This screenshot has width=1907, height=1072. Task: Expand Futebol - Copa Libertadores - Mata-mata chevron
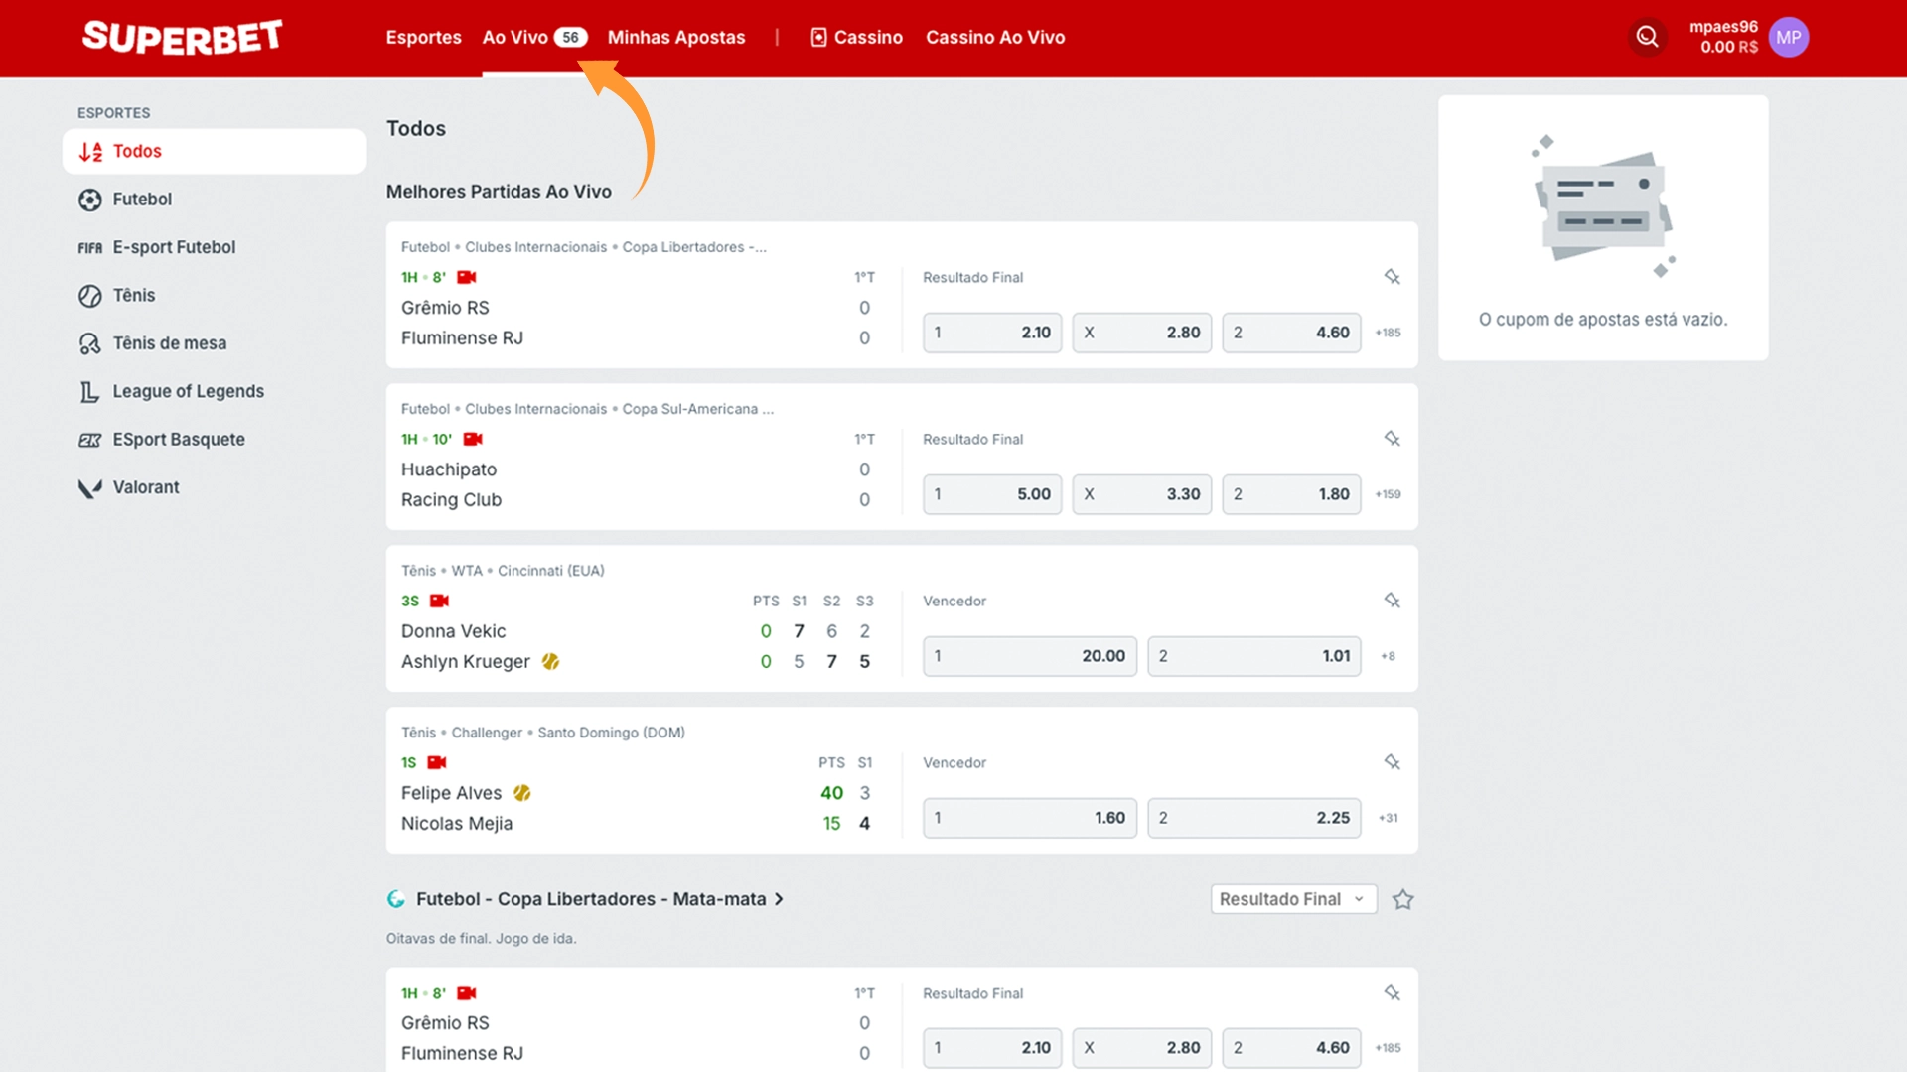780,899
